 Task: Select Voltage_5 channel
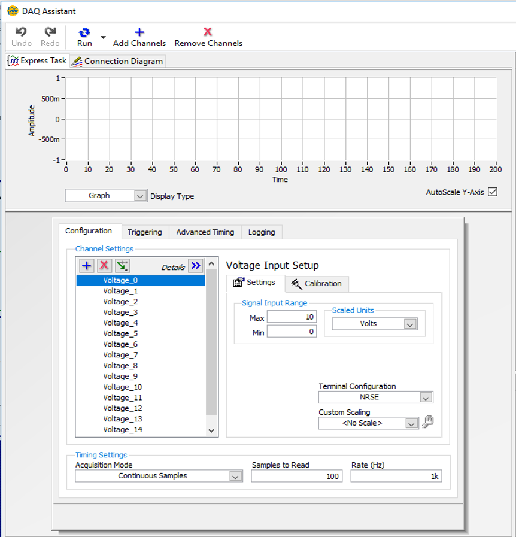pos(141,333)
